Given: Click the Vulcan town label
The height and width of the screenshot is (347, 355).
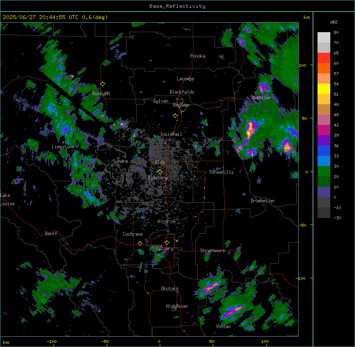Looking at the screenshot, I should (223, 326).
